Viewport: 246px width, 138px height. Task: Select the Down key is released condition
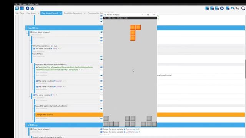pyautogui.click(x=40, y=129)
